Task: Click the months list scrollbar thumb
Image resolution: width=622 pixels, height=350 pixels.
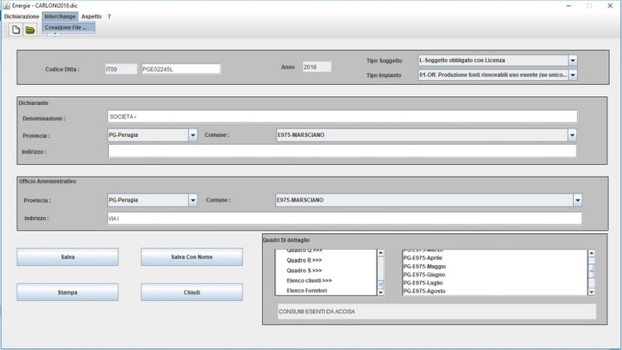Action: 592,272
